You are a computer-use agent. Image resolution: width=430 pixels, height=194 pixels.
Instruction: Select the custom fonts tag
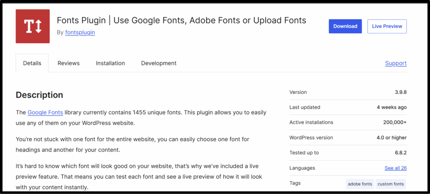[391, 184]
